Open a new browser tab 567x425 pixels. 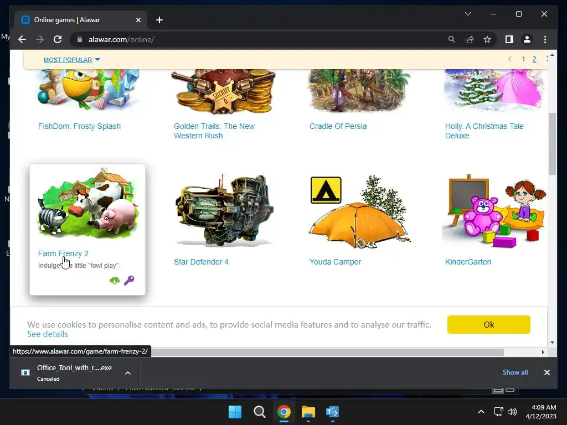(159, 20)
